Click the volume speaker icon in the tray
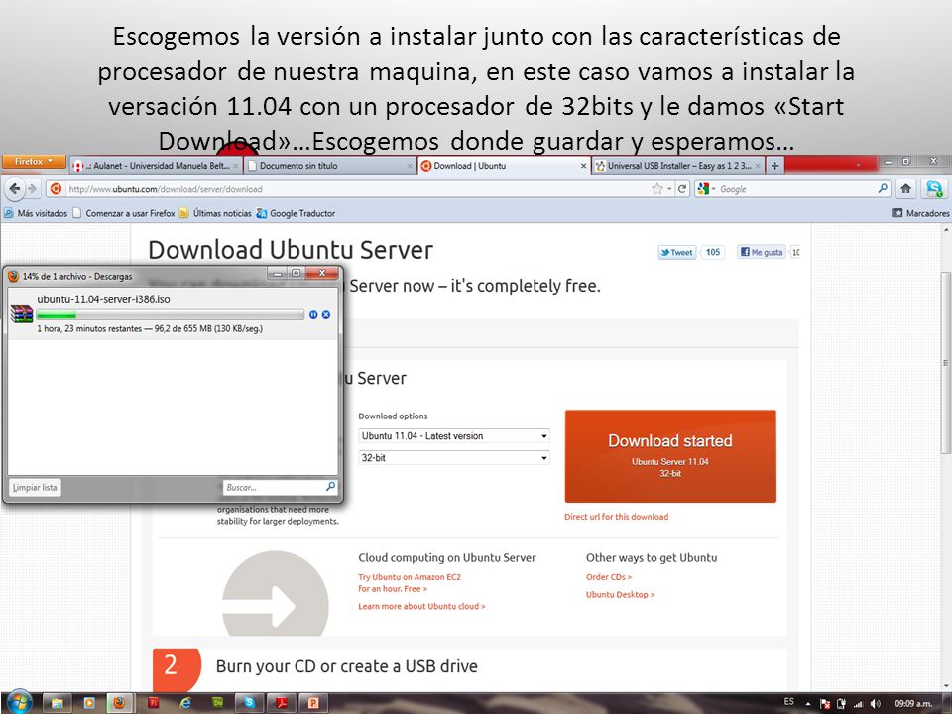Viewport: 952px width, 714px height. point(875,704)
